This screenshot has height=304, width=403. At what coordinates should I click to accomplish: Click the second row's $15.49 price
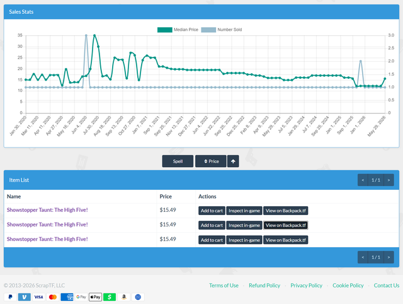(168, 225)
